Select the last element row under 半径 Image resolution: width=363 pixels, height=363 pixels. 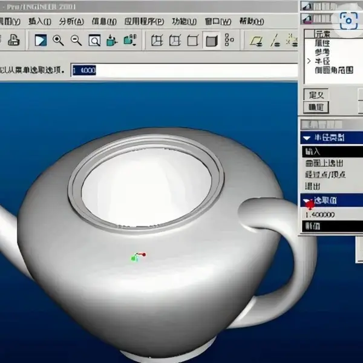334,70
